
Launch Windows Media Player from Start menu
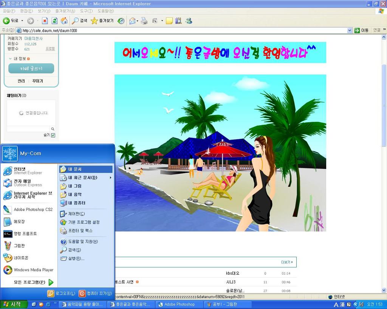(x=29, y=270)
